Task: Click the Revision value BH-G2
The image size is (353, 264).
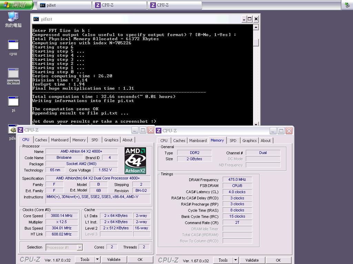Action: point(141,190)
